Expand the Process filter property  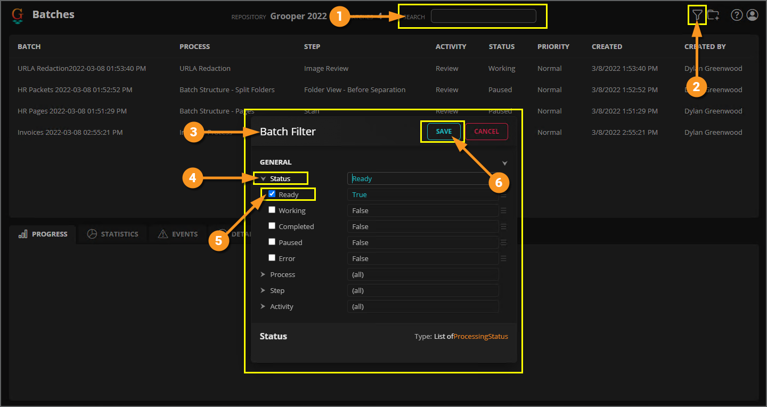[263, 274]
